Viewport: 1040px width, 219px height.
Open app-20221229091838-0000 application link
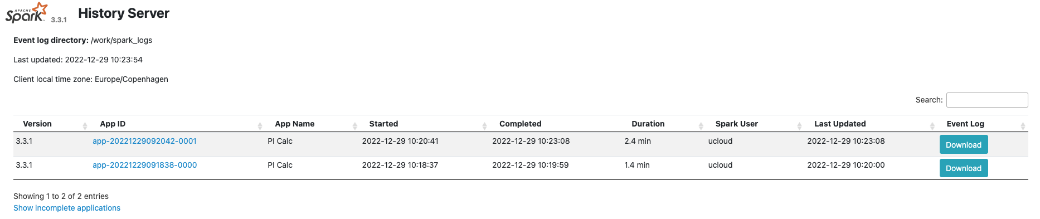(144, 165)
